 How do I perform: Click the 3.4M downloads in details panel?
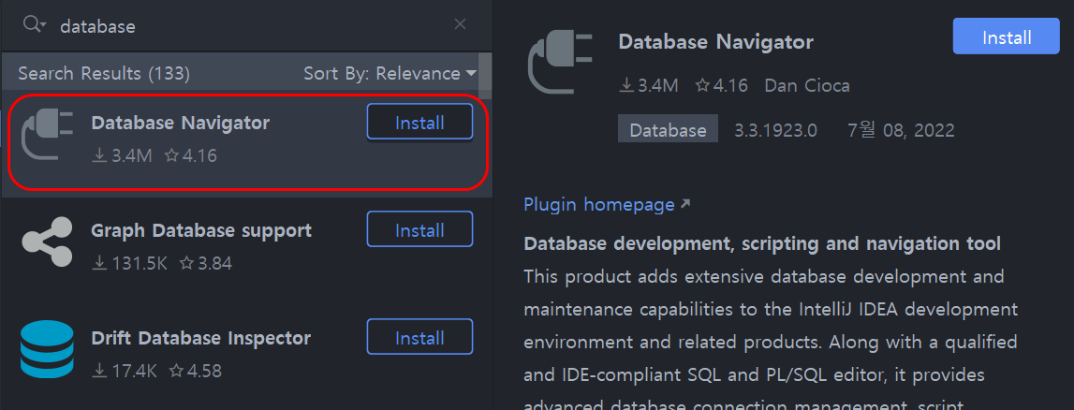click(649, 85)
